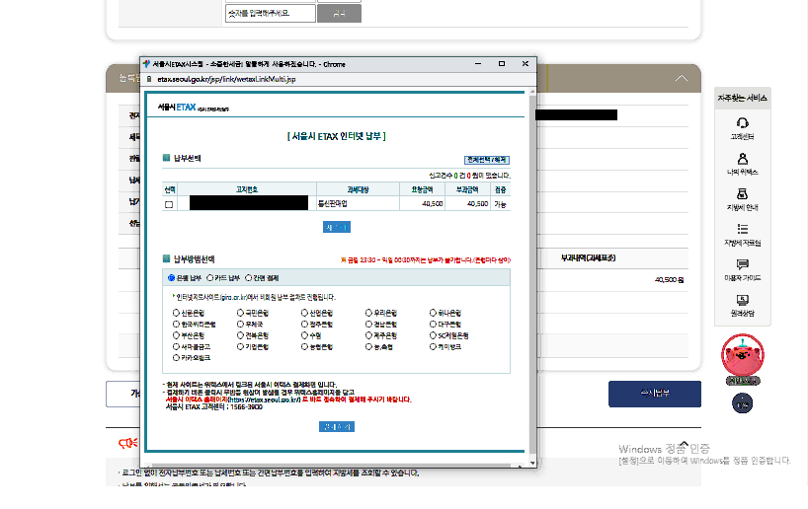Choose 제주은행 bank option
Image resolution: width=808 pixels, height=509 pixels.
(368, 335)
